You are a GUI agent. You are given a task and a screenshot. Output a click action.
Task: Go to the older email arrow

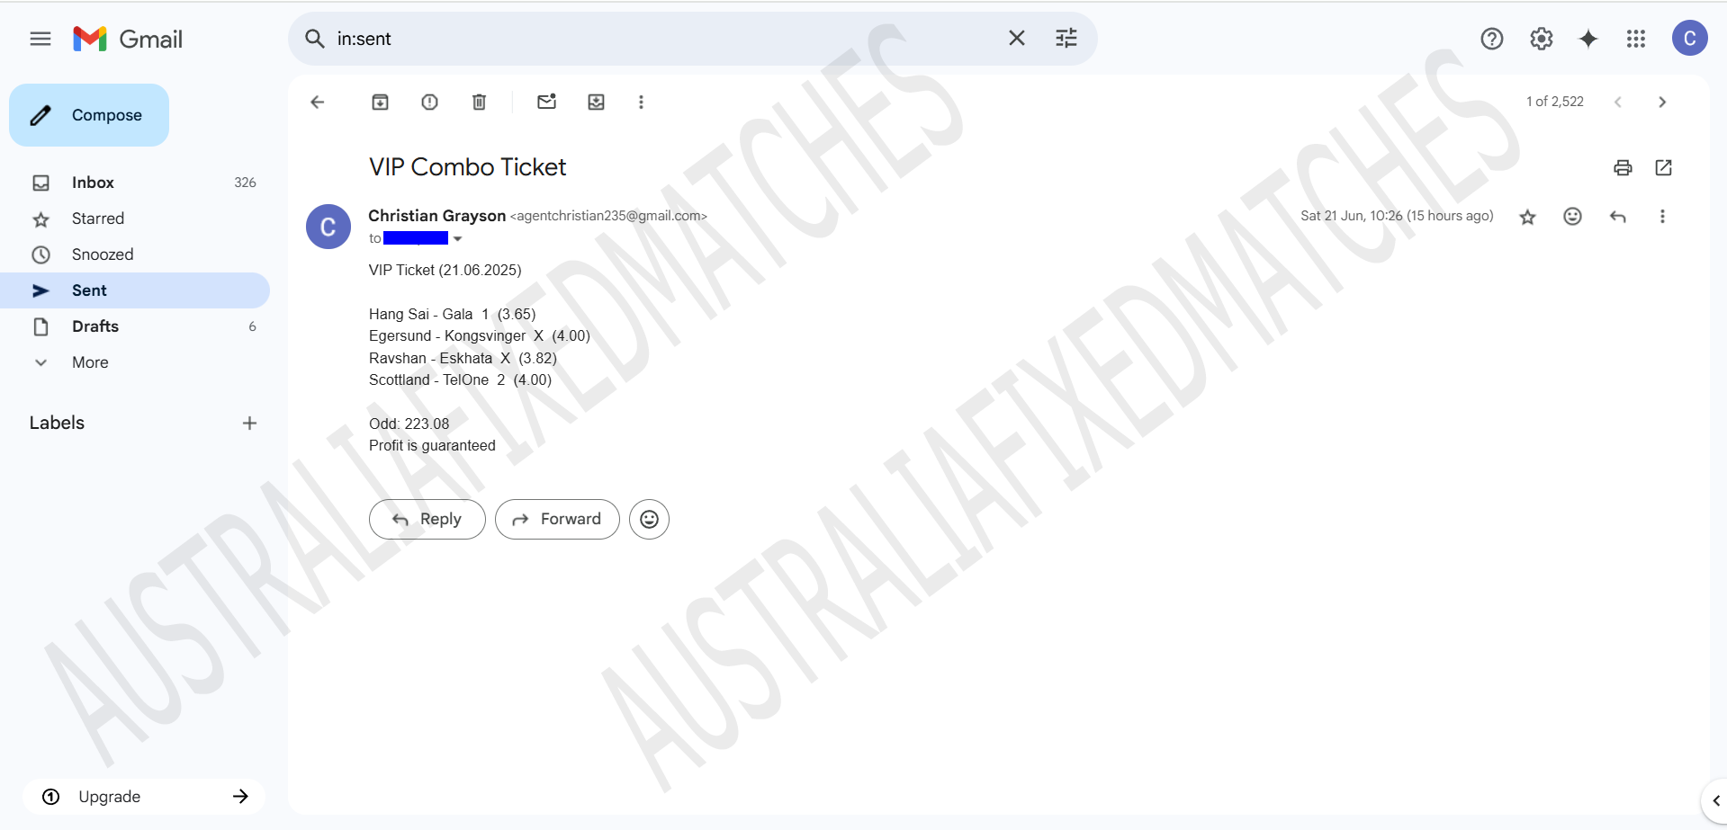click(x=1662, y=102)
